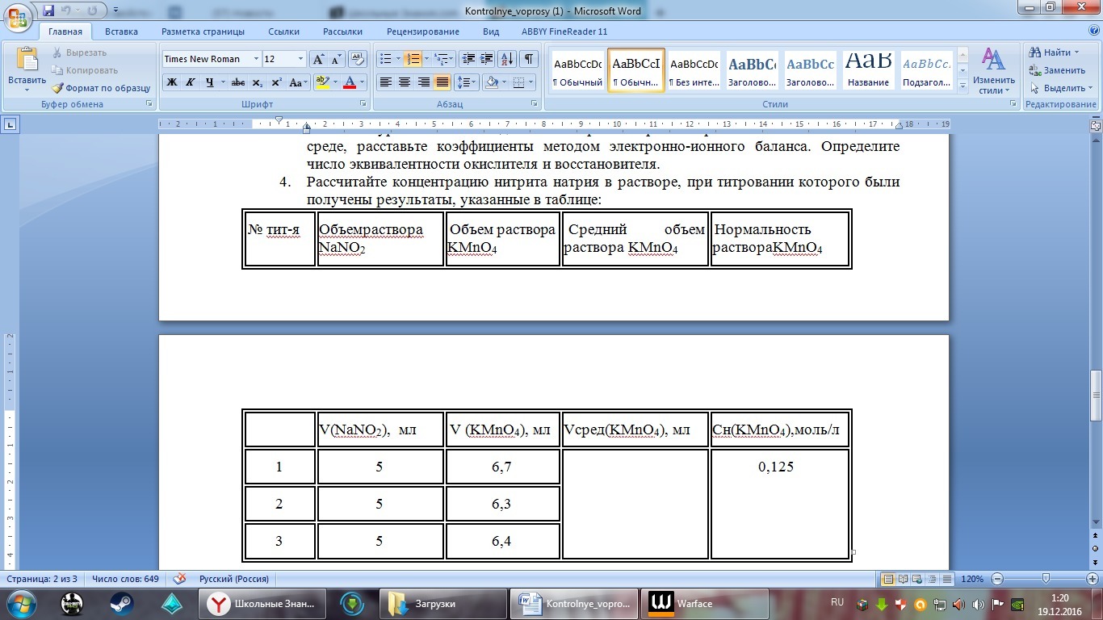Click the Grow Font icon

319,59
